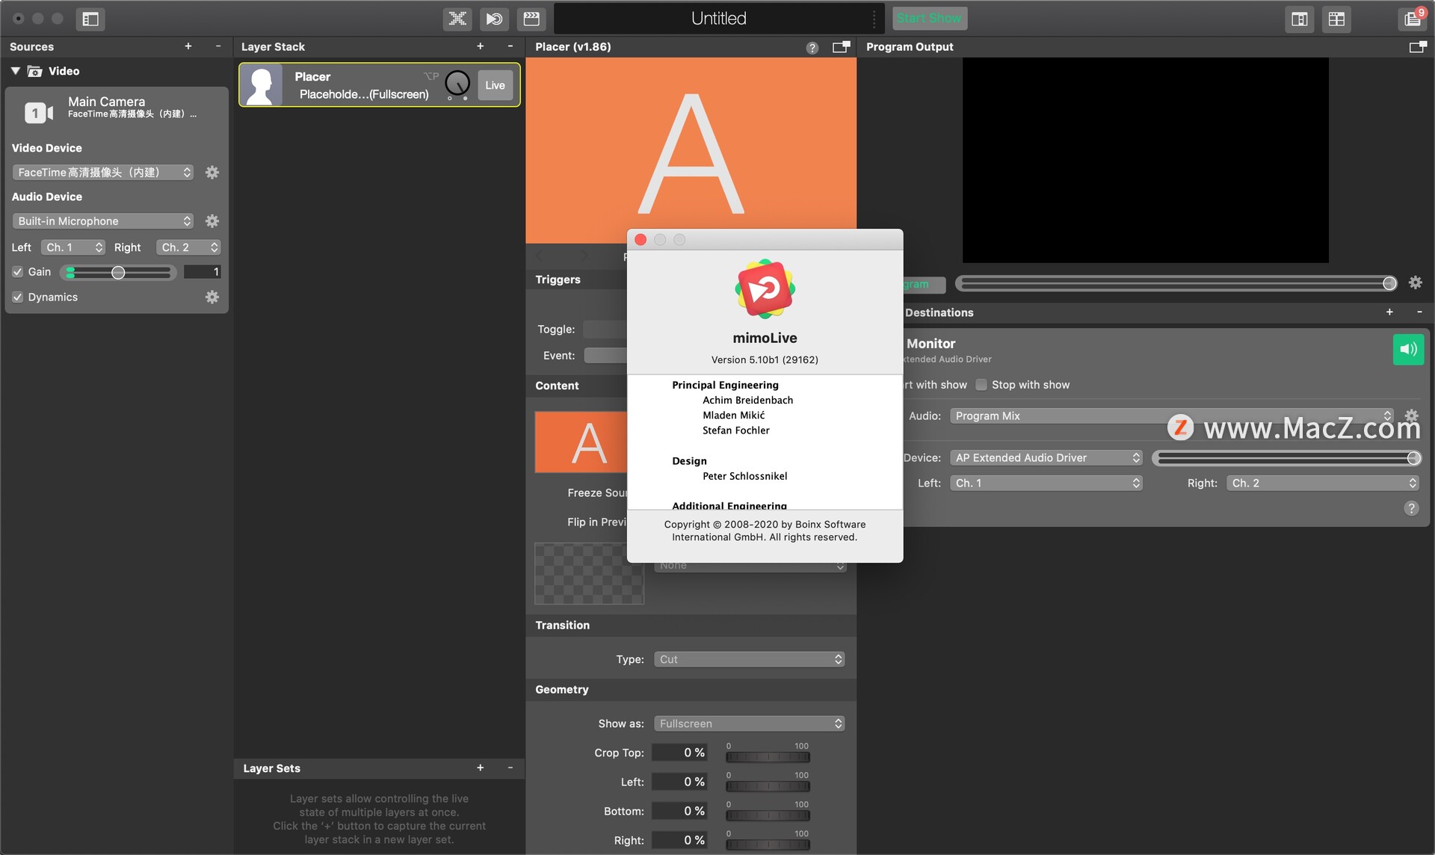Image resolution: width=1435 pixels, height=855 pixels.
Task: Adjust the Gain slider
Action: [x=118, y=273]
